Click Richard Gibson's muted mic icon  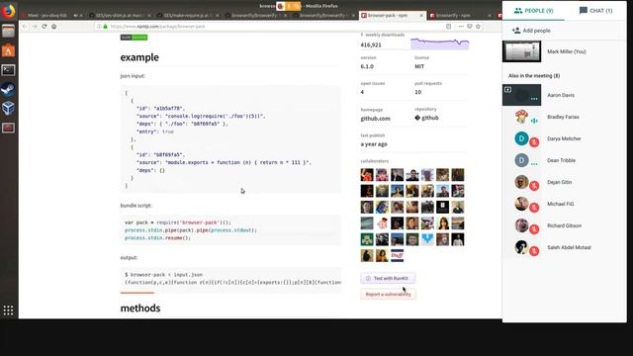pyautogui.click(x=534, y=229)
